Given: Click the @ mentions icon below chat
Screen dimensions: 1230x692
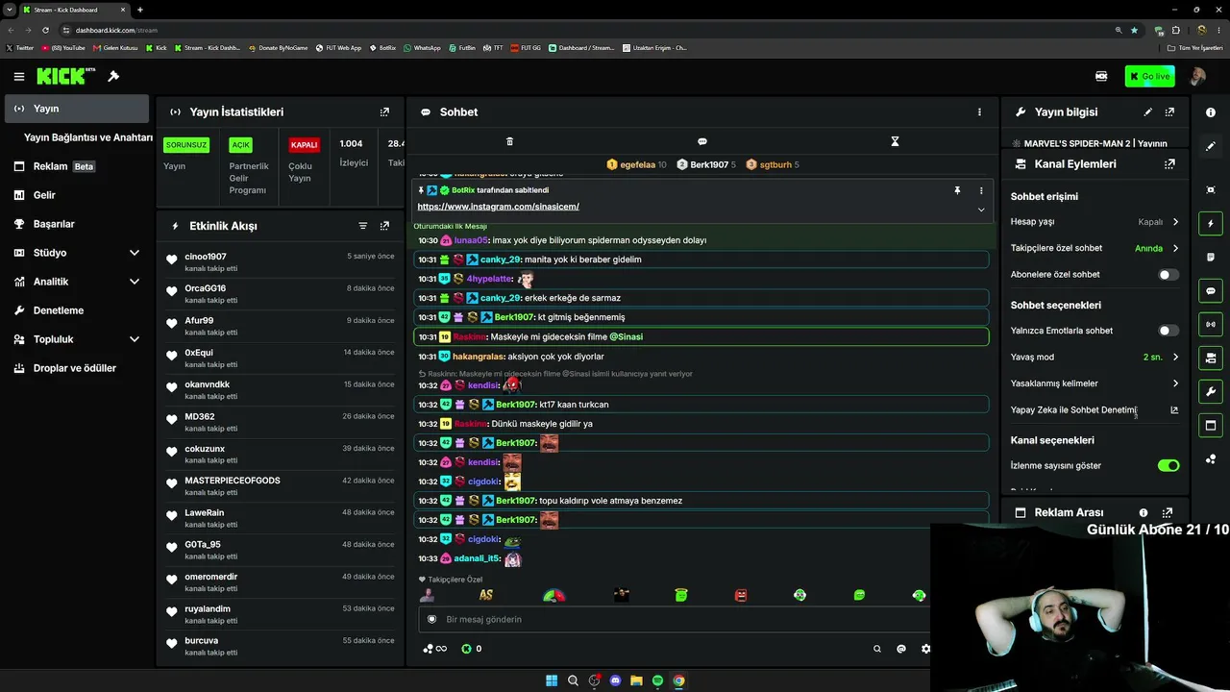Looking at the screenshot, I should [901, 649].
